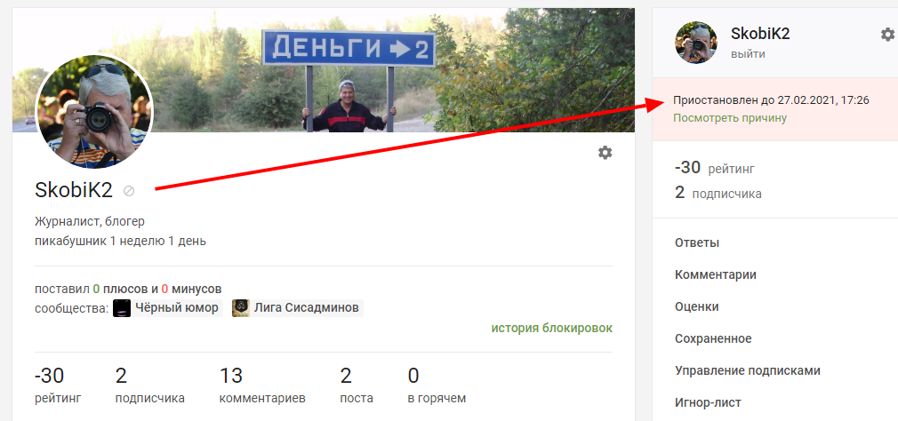Click the sidebar gear icon next to SkobiK2
Viewport: 898px width, 421px height.
(x=887, y=35)
